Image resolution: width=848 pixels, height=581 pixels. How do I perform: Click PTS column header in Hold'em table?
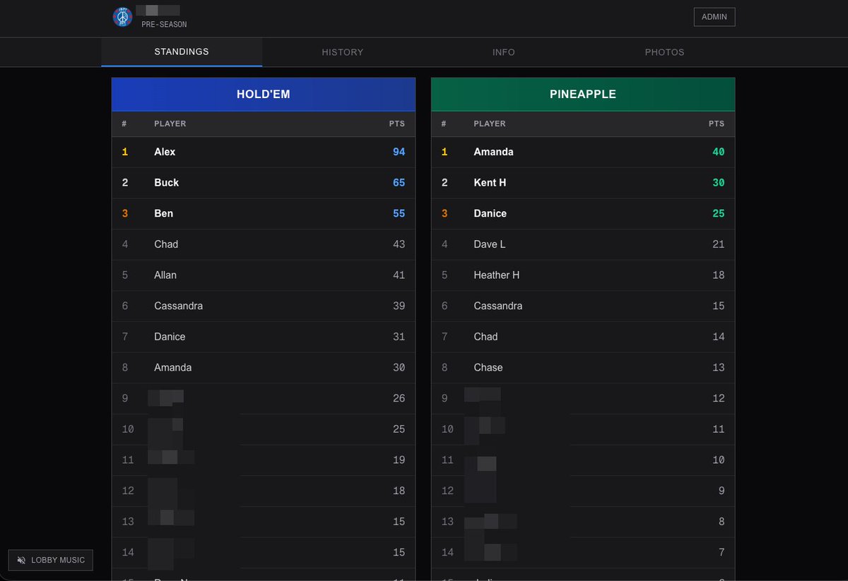pyautogui.click(x=397, y=124)
